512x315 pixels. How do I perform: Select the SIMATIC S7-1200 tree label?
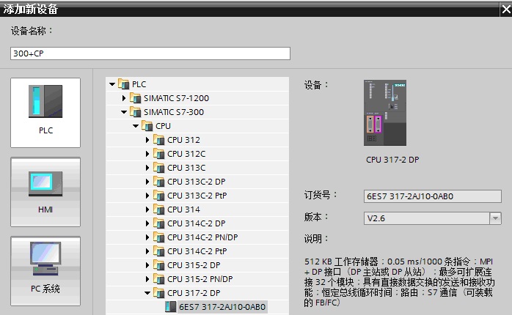pyautogui.click(x=176, y=98)
